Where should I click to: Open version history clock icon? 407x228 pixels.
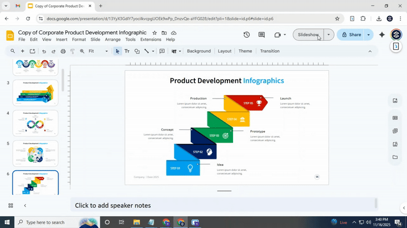(x=247, y=35)
